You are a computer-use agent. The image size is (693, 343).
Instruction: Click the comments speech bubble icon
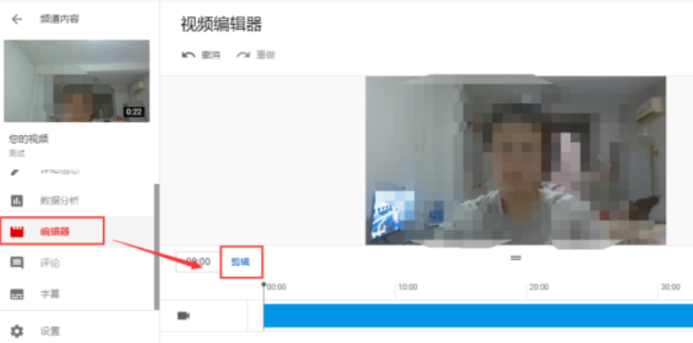tap(17, 264)
